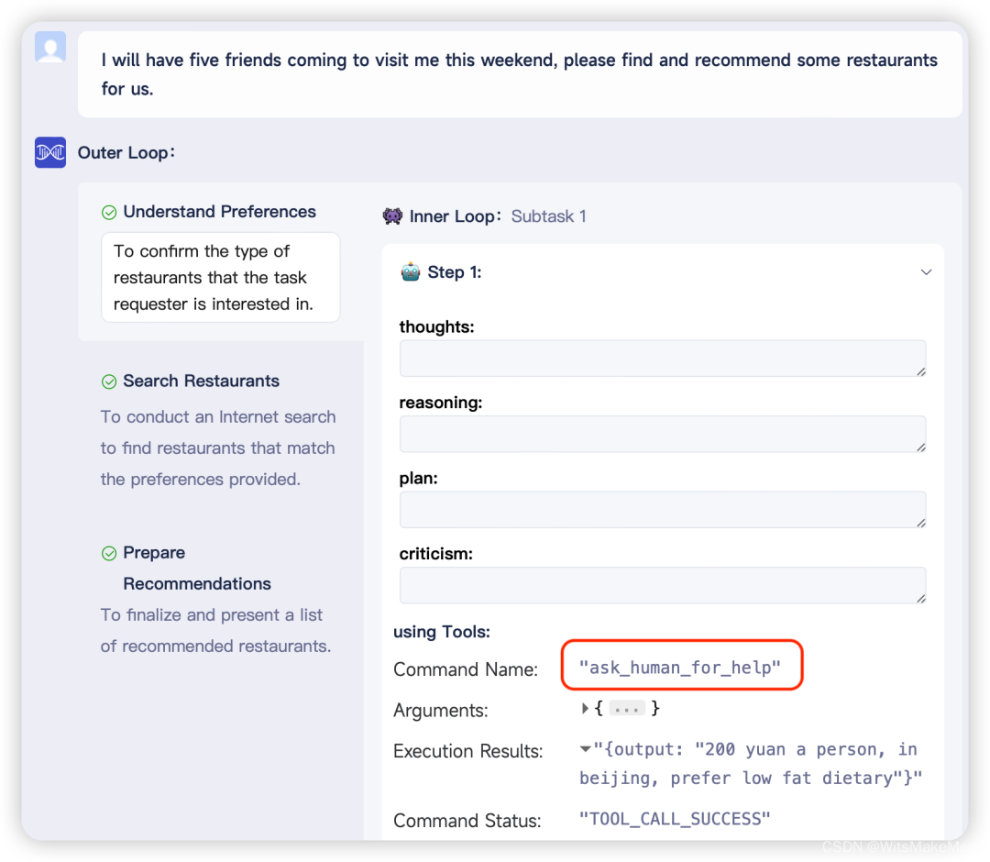Click the "ask_human_for_help" command name
The width and height of the screenshot is (990, 862).
[x=680, y=667]
